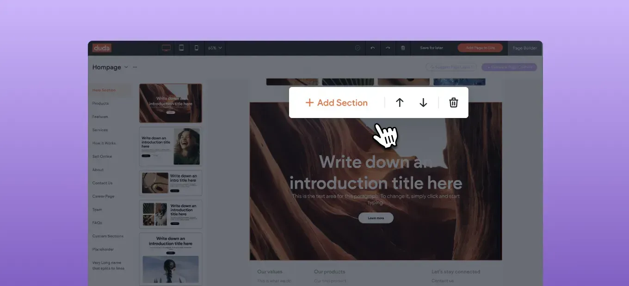The height and width of the screenshot is (286, 629).
Task: Switch to mobile phone view icon
Action: (196, 48)
